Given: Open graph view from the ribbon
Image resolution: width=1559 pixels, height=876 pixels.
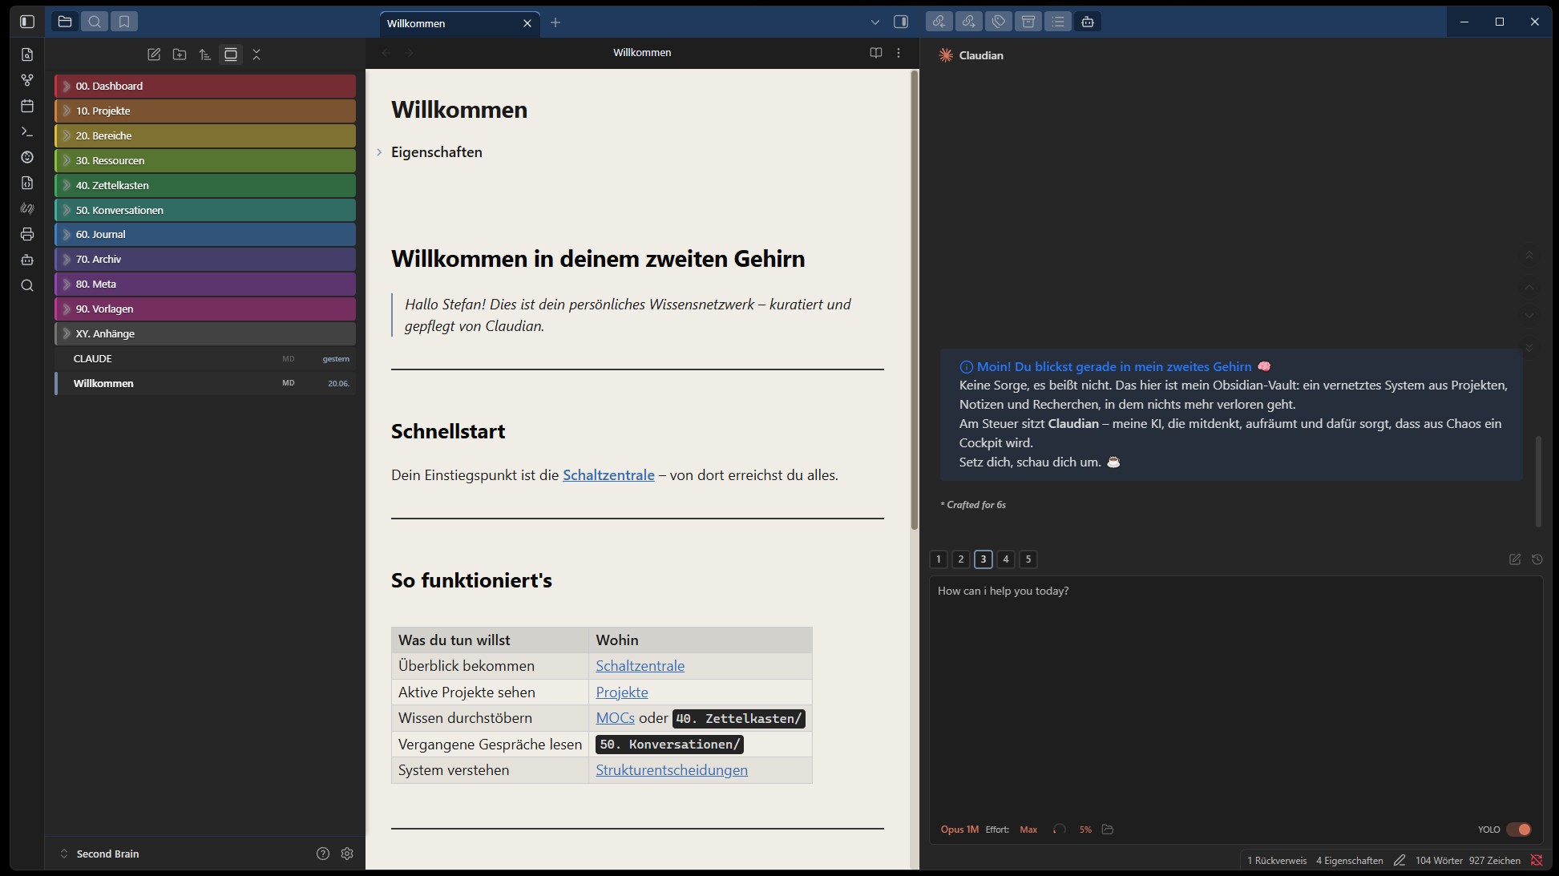Looking at the screenshot, I should pyautogui.click(x=27, y=80).
